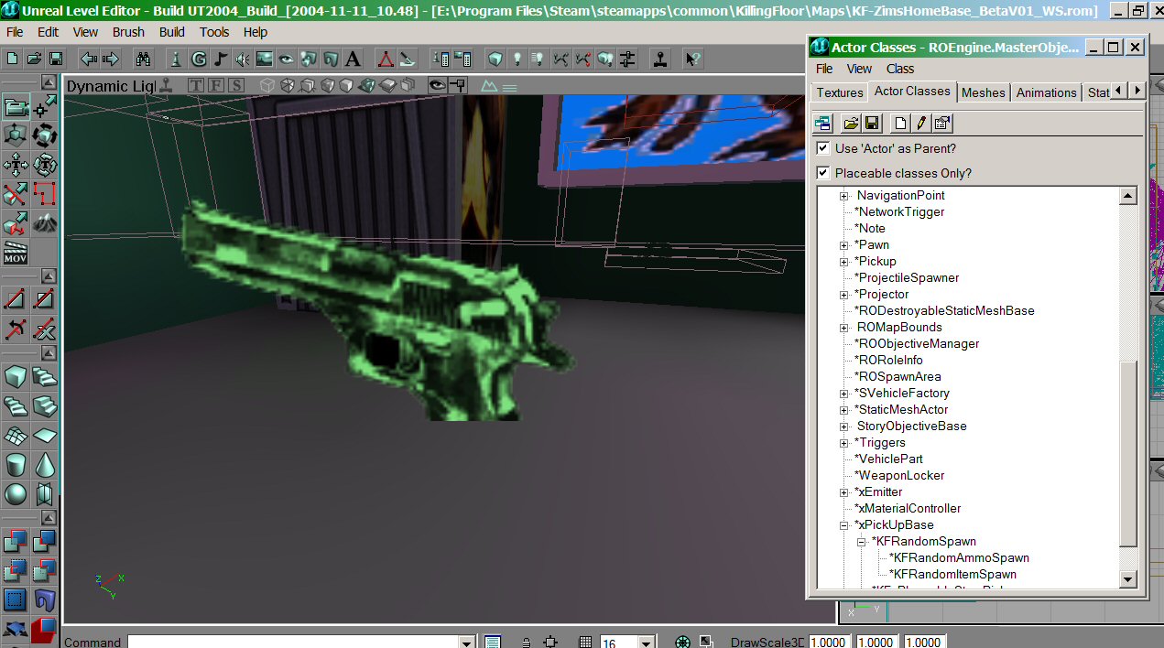Select the Sphere brush builder
The height and width of the screenshot is (648, 1164).
click(16, 494)
